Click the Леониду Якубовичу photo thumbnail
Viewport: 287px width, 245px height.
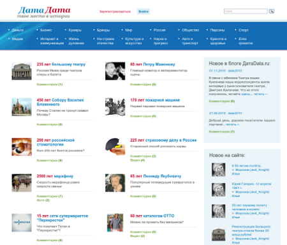pos(115,183)
